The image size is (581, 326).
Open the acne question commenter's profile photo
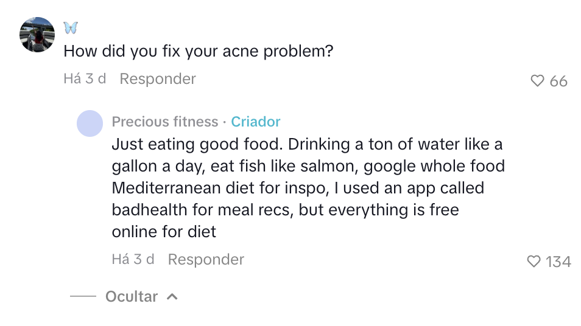point(37,35)
